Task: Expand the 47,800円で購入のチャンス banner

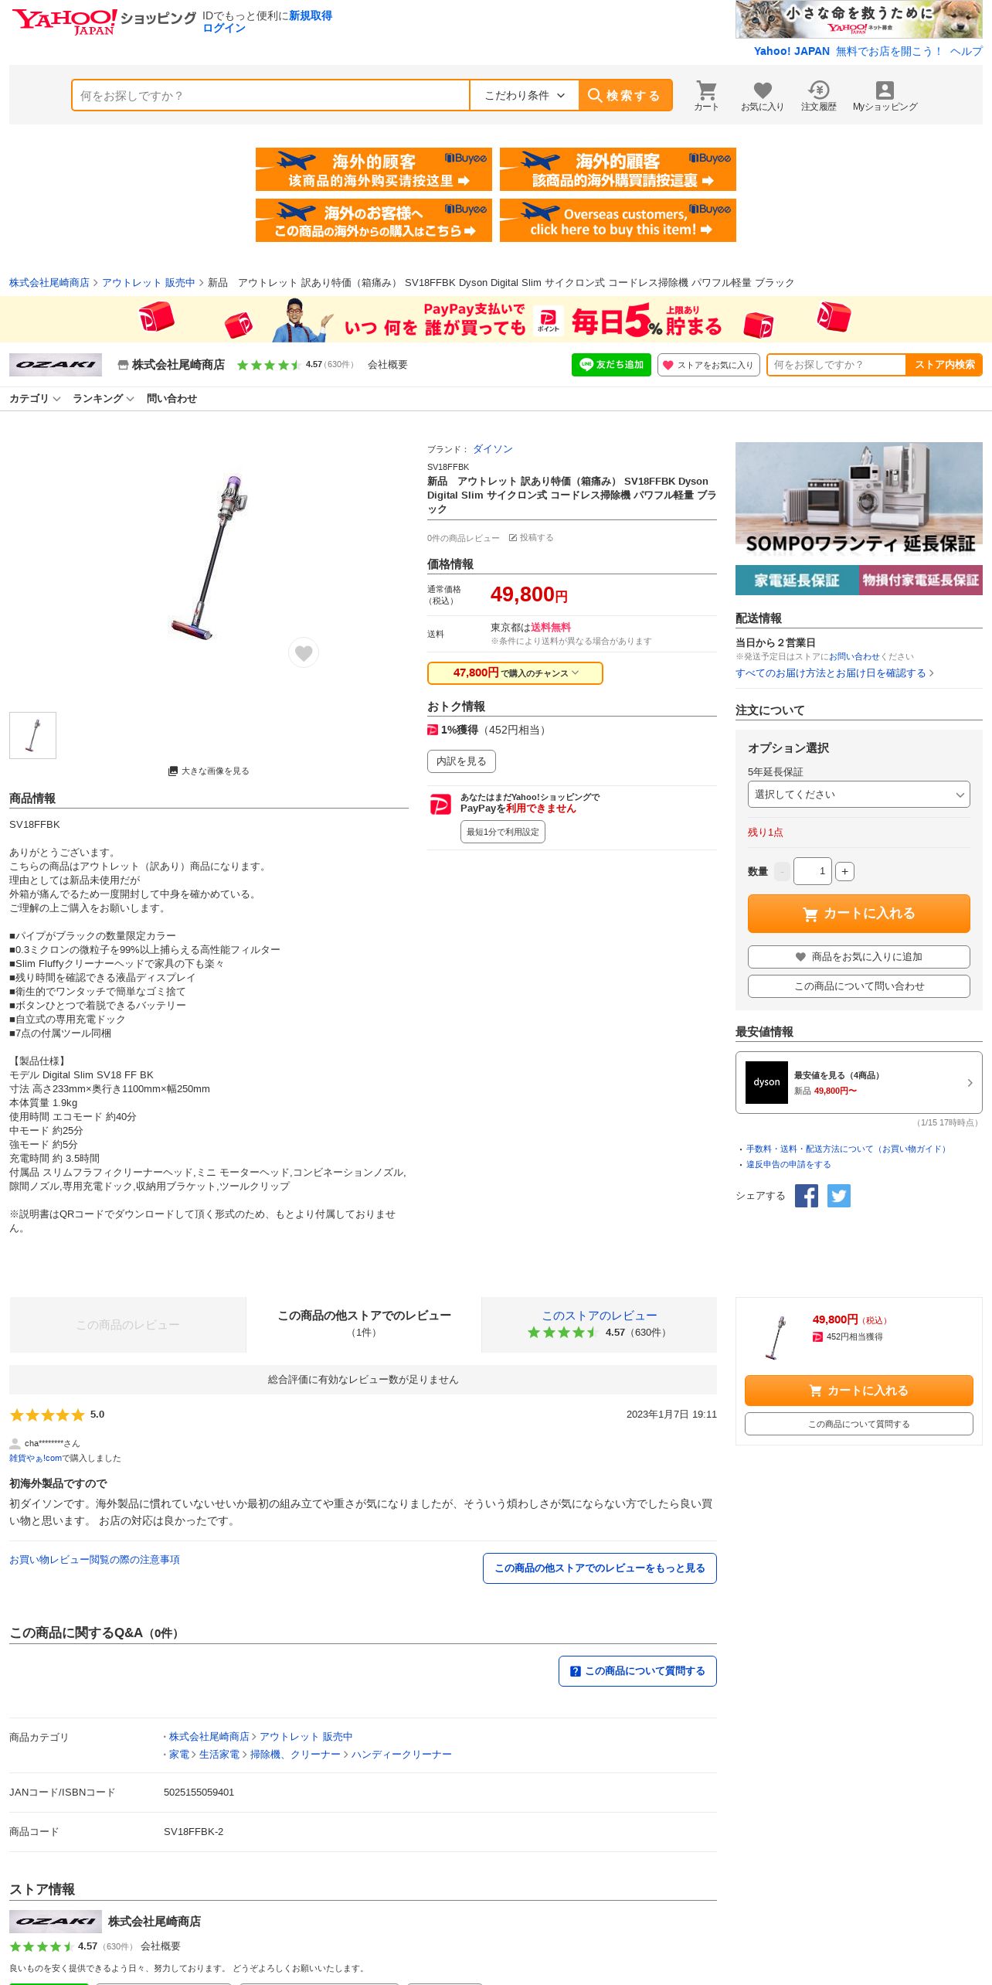Action: tap(515, 673)
